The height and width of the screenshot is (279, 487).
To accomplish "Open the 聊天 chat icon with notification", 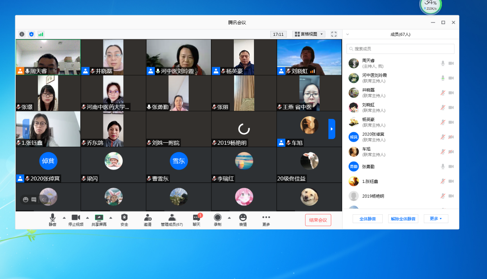I will 196,217.
